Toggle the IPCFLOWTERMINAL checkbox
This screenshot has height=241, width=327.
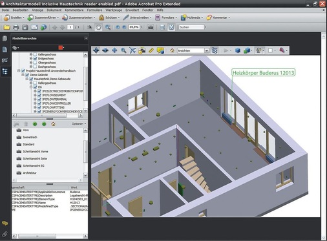point(39,100)
